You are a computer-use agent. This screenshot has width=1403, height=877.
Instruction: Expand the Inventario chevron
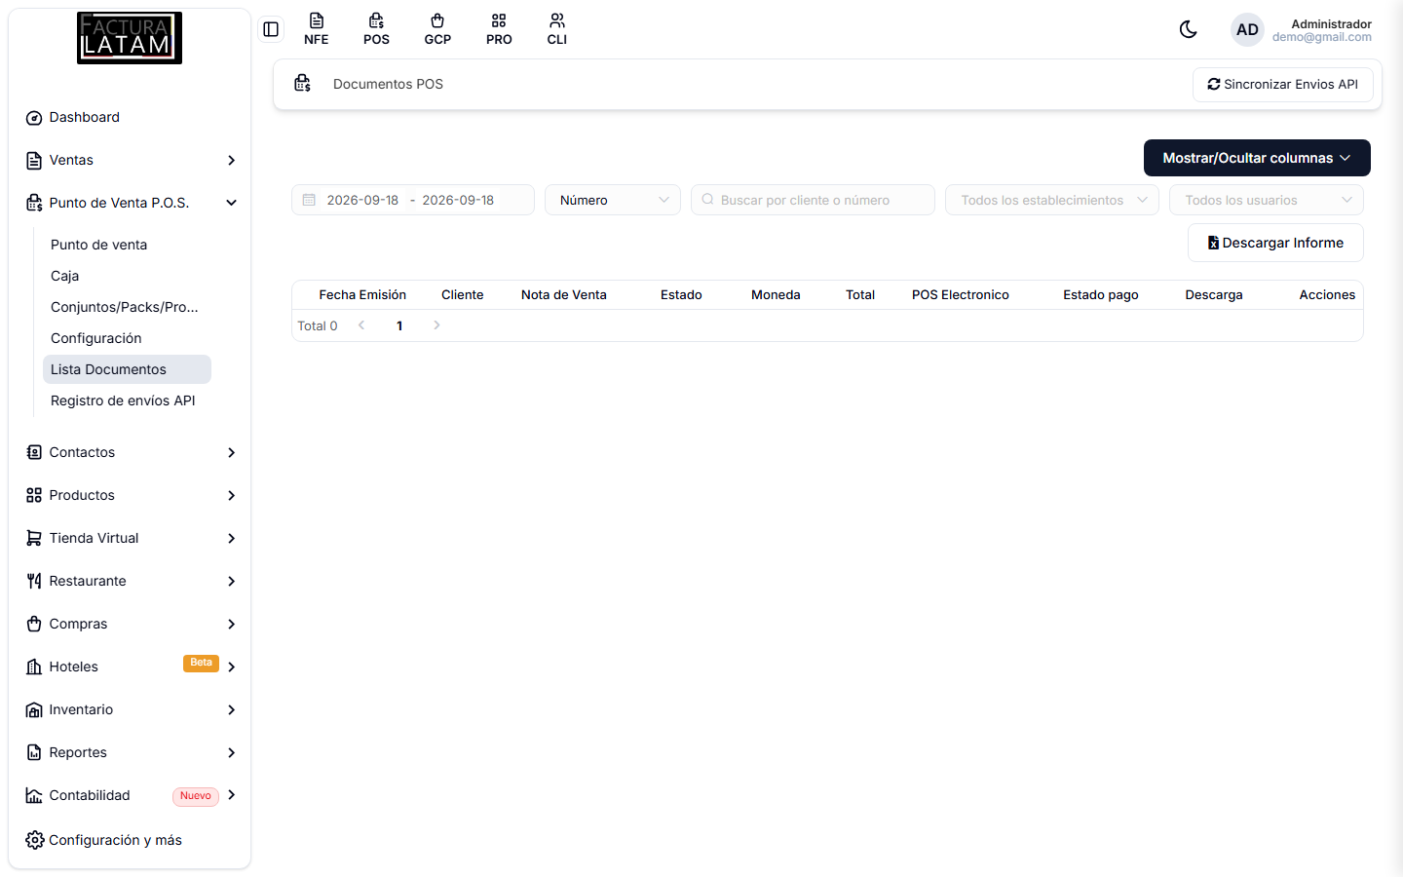tap(232, 709)
